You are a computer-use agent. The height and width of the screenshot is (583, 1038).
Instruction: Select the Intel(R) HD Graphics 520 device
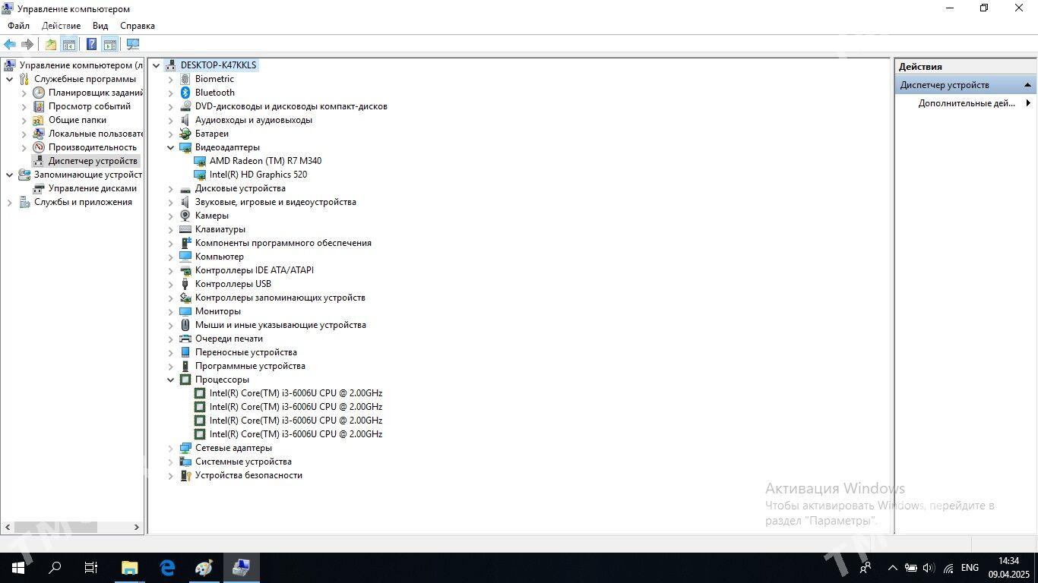[258, 175]
